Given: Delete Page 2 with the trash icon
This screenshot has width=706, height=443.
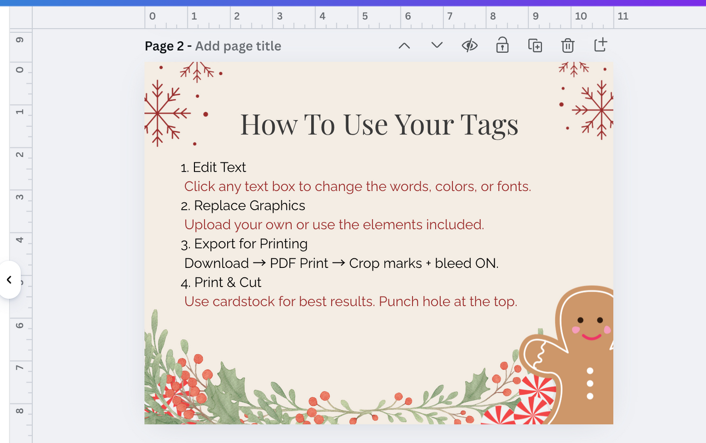Looking at the screenshot, I should (x=567, y=45).
